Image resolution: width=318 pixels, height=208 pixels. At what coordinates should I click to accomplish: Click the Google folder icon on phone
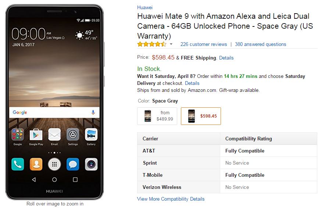click(18, 135)
